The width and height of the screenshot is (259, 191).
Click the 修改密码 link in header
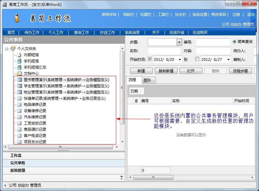(219, 15)
